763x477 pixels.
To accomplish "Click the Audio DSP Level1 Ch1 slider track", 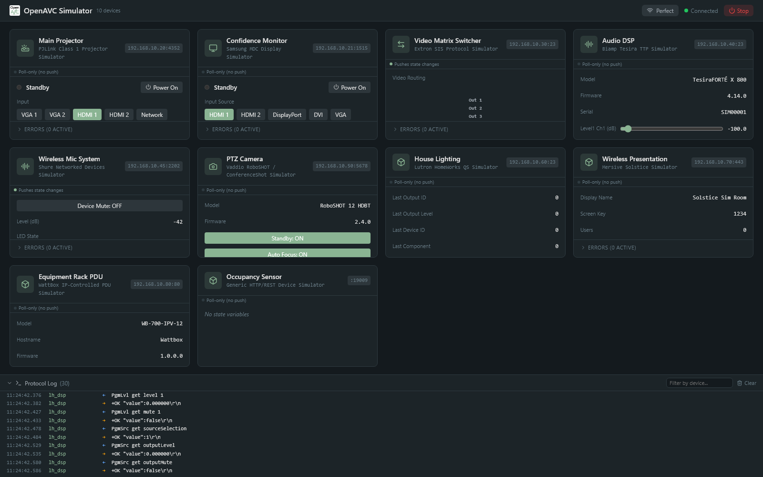I will tap(671, 129).
